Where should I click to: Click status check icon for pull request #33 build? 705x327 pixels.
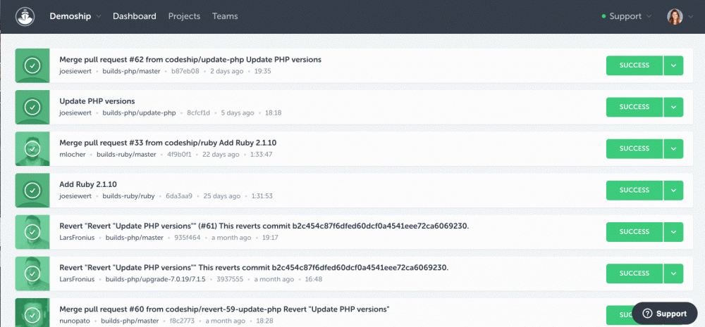click(x=32, y=148)
